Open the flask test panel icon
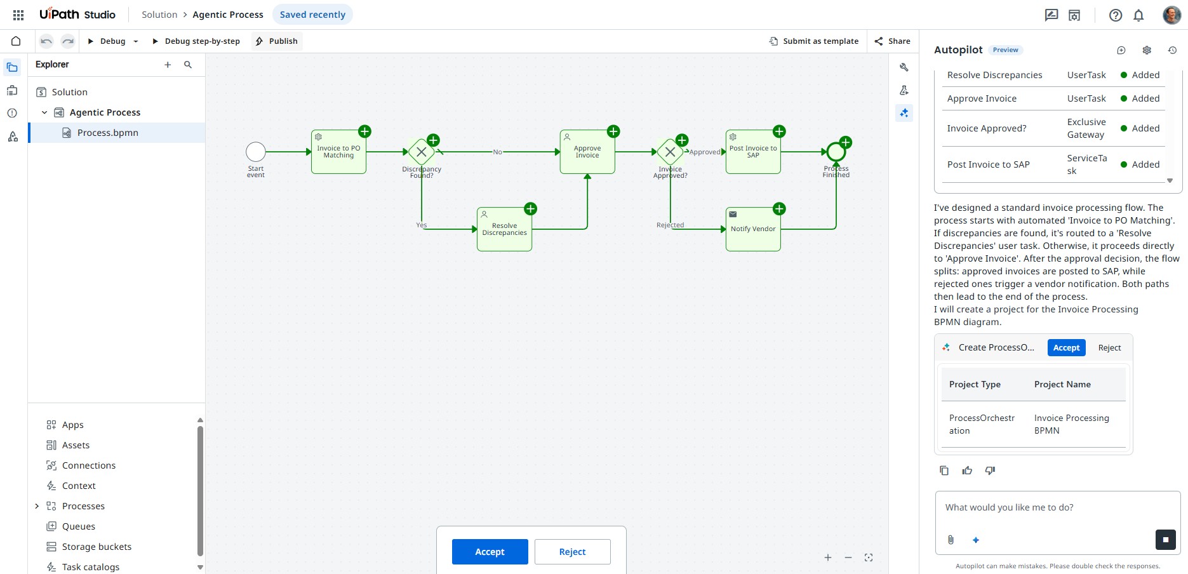1188x574 pixels. [904, 90]
